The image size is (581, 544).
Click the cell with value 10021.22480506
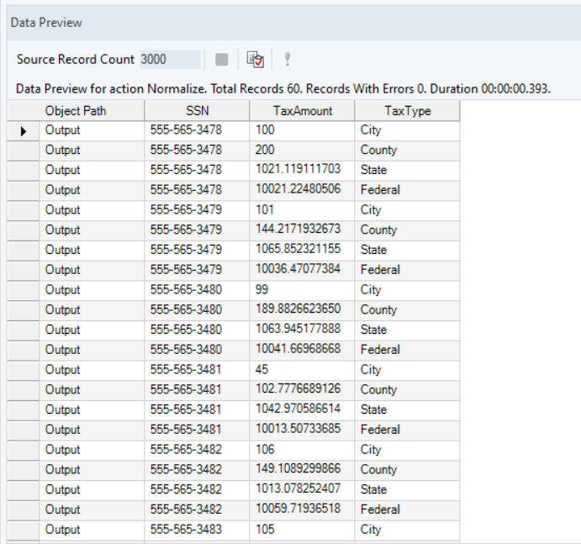coord(302,190)
